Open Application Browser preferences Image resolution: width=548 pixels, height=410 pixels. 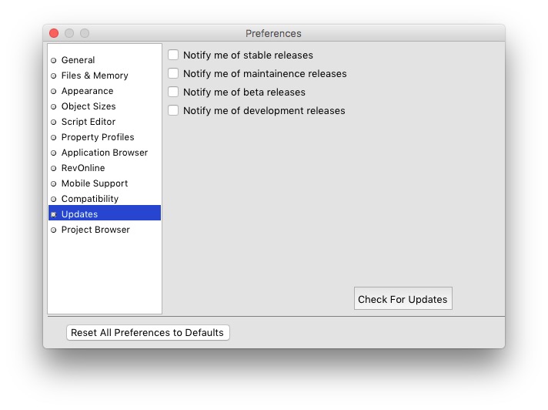pos(105,153)
